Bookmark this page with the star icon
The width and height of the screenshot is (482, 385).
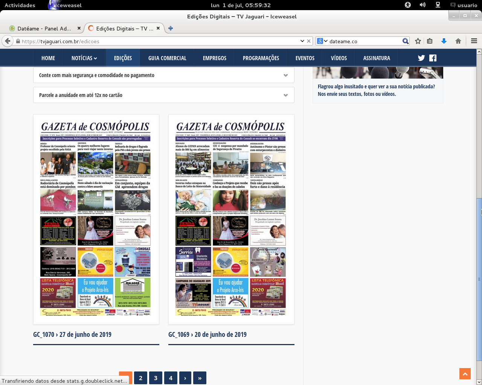[x=418, y=41]
